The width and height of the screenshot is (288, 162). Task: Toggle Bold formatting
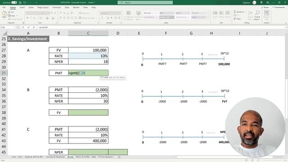click(27, 18)
